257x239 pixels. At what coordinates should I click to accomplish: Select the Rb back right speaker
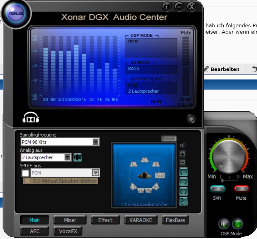coord(148,191)
